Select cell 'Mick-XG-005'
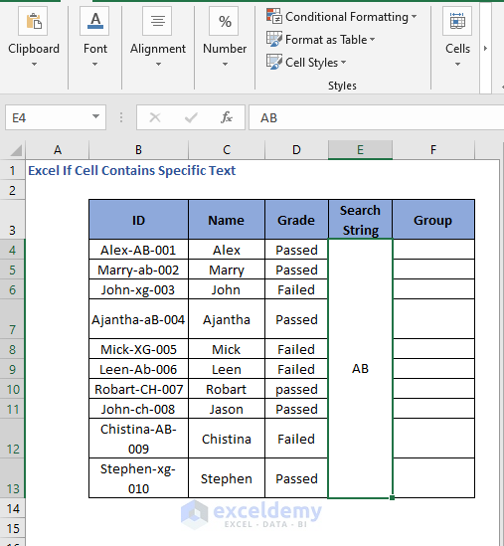The width and height of the screenshot is (504, 546). click(x=138, y=349)
